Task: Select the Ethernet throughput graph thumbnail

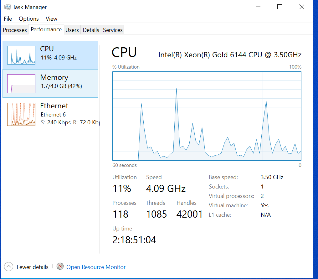Action: pos(21,114)
